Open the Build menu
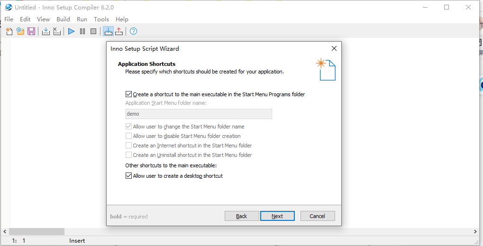The height and width of the screenshot is (246, 483). point(63,19)
